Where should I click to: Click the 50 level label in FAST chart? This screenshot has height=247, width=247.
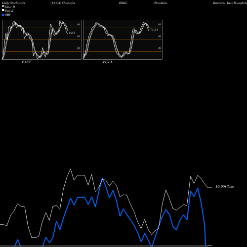click(x=79, y=36)
